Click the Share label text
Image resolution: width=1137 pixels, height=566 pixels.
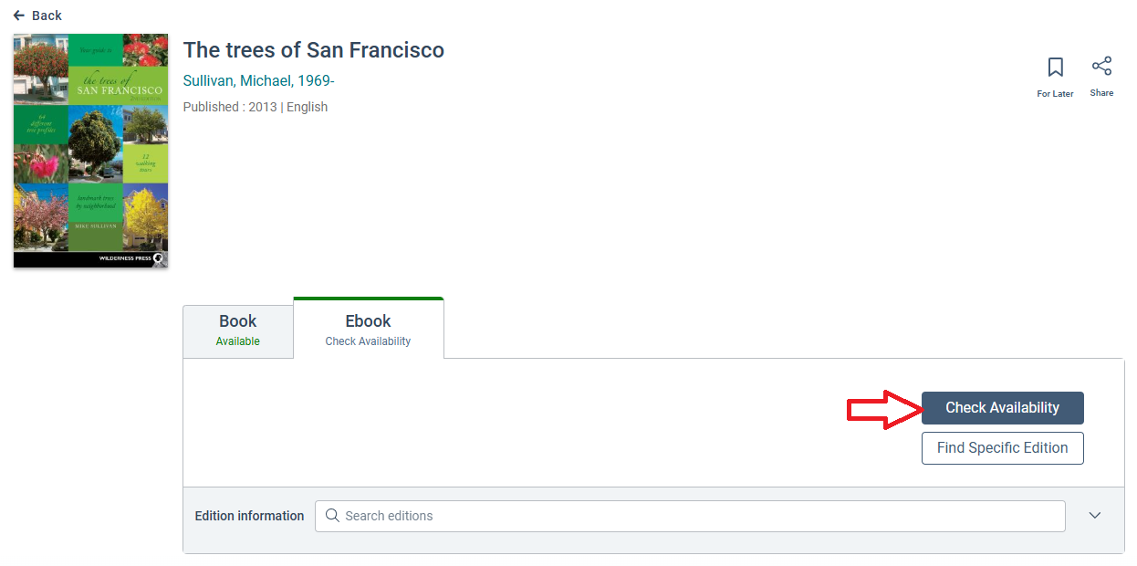click(1101, 93)
